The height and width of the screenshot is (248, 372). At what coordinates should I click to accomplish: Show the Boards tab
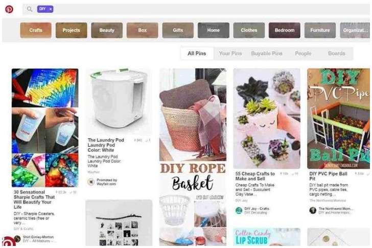pyautogui.click(x=337, y=53)
